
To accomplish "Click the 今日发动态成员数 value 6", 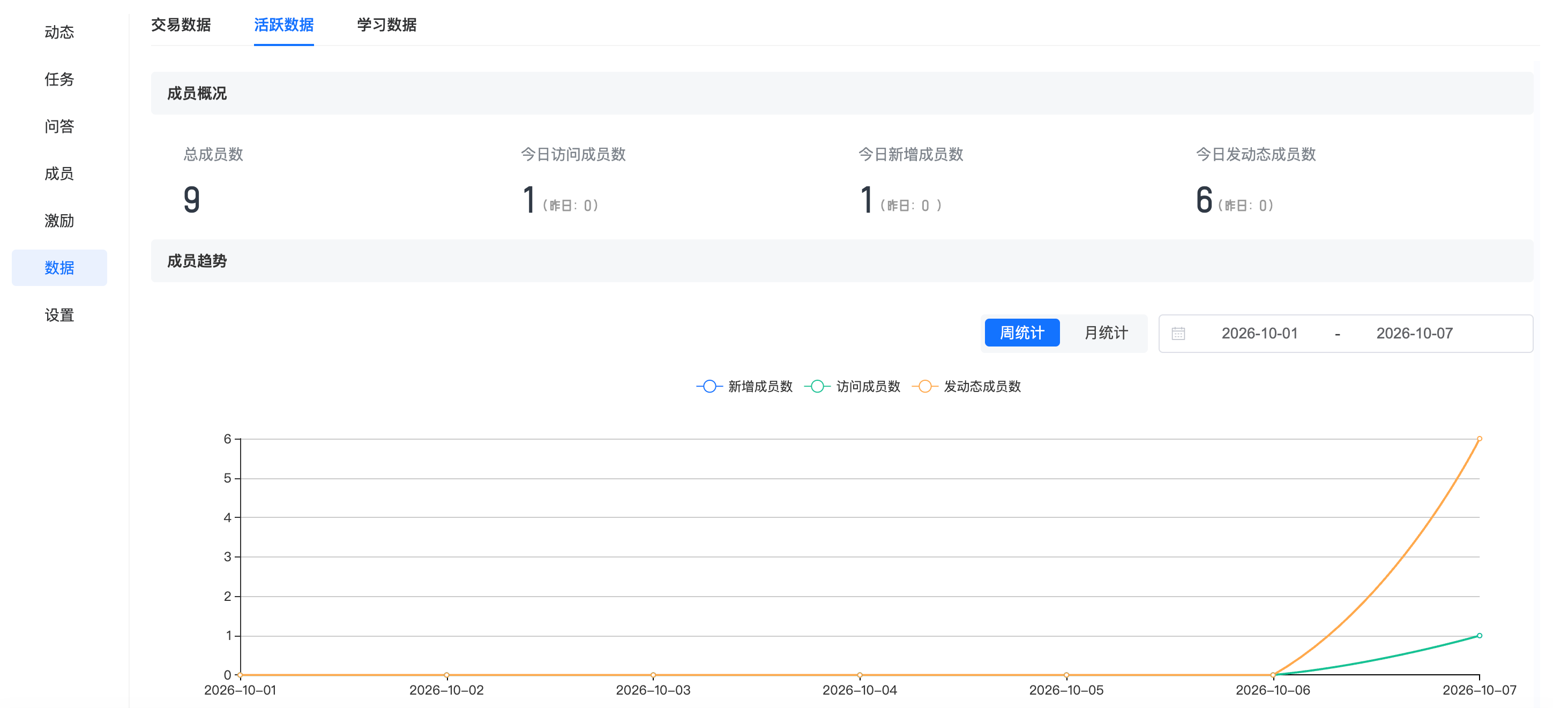I will click(1204, 199).
